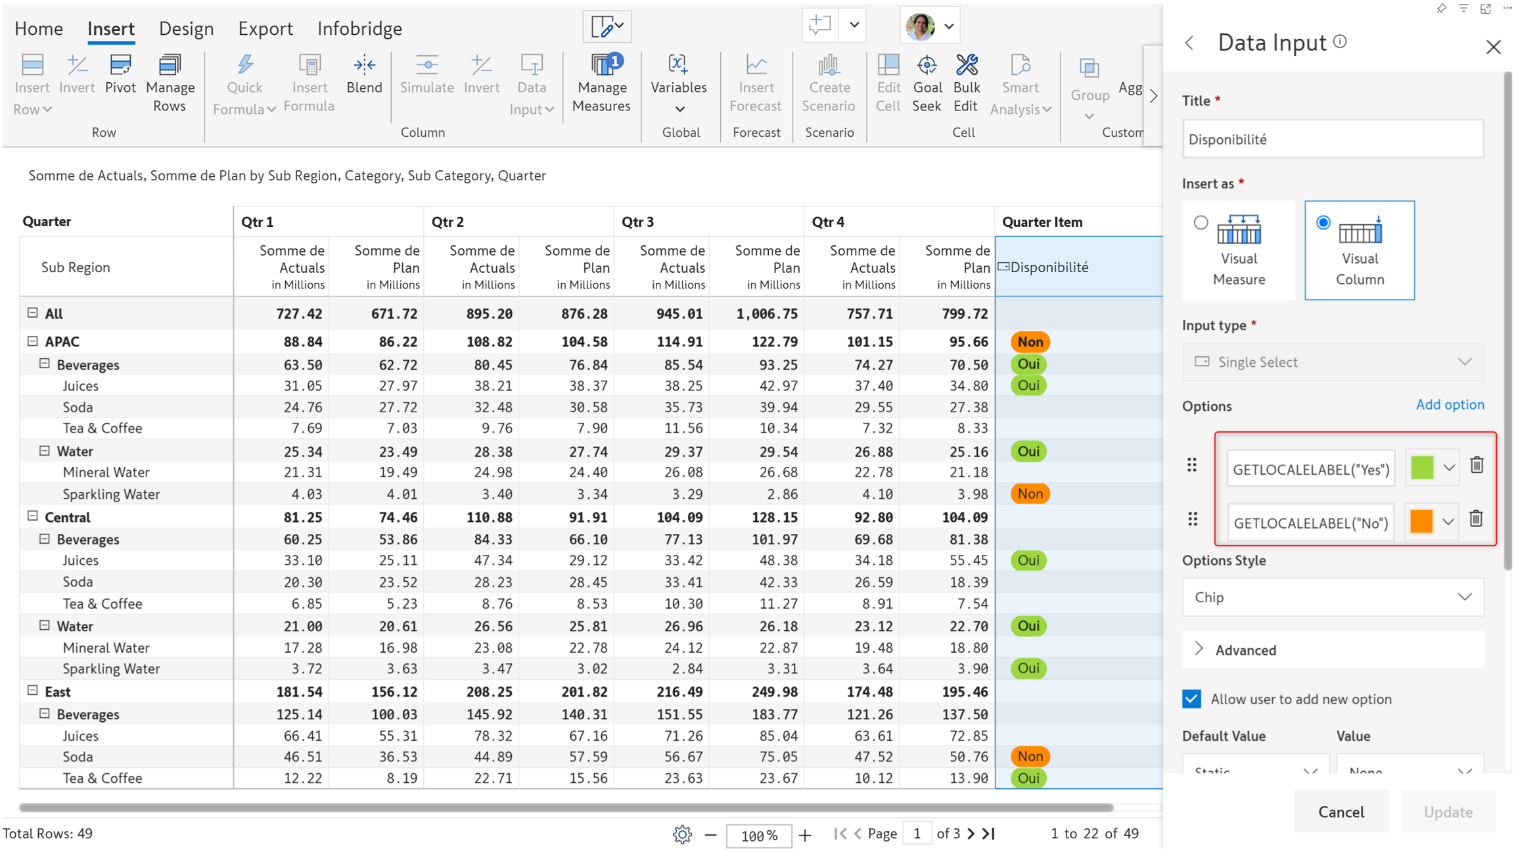Screen dimensions: 1514x852
Task: Delete the GETLOCALELABEL("Yes") option
Action: 1477,465
